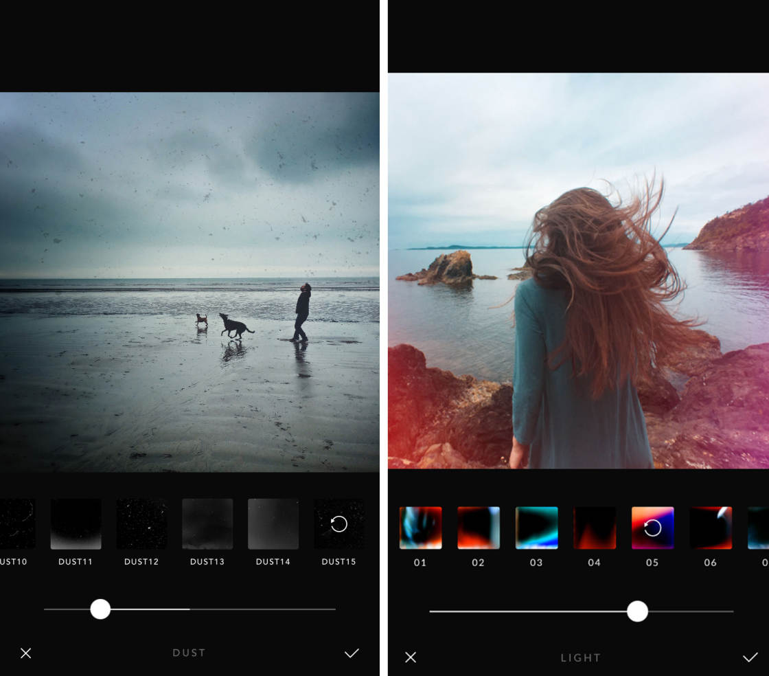Tap the rotate icon on light leak 05

point(652,528)
